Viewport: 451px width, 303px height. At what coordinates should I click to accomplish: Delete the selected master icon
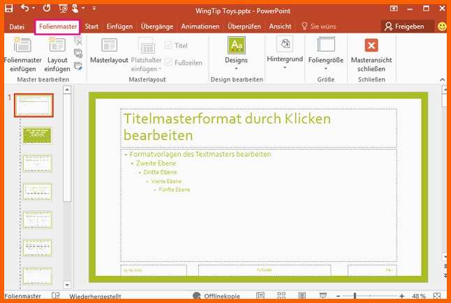(78, 40)
